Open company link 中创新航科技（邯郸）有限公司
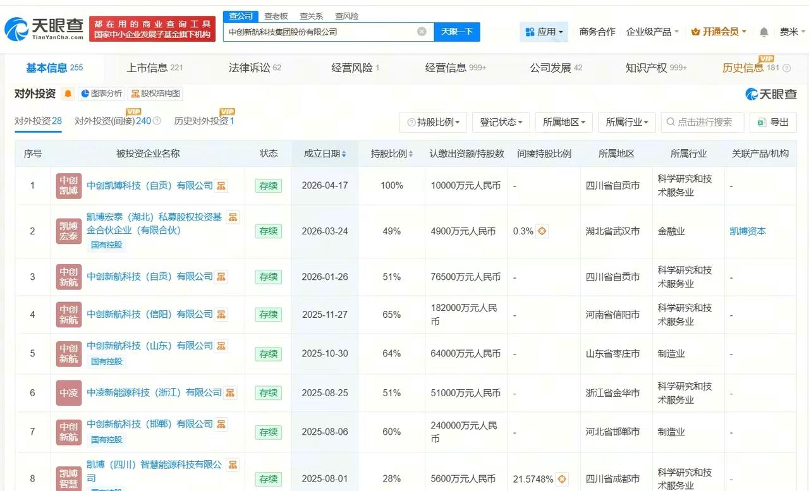Image resolution: width=809 pixels, height=491 pixels. [x=150, y=424]
